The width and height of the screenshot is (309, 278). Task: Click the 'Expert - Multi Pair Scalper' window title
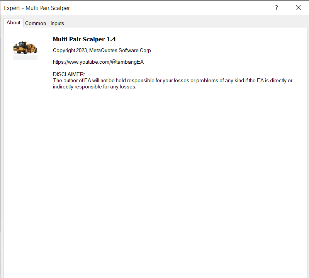point(37,8)
